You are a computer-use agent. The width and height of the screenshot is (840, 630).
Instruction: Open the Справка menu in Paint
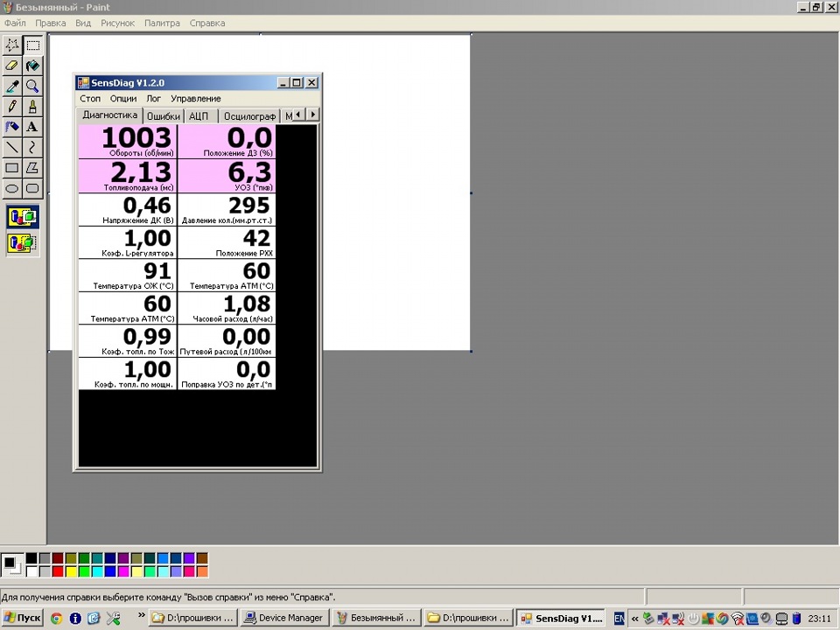(x=206, y=23)
